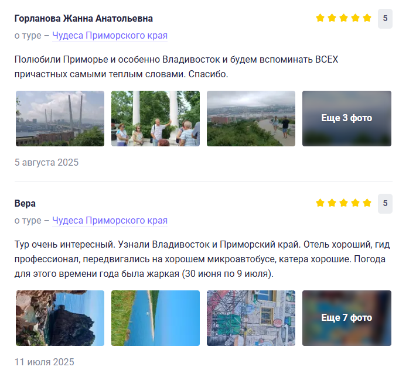
Task: Open the tourists by white columns photo
Action: point(155,118)
